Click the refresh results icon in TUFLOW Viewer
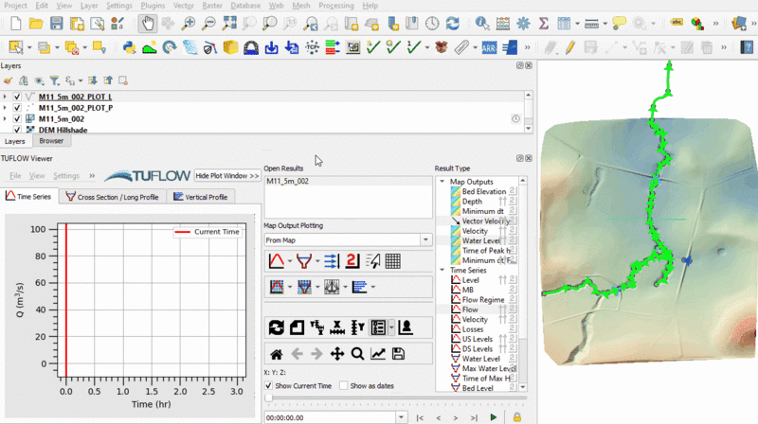The width and height of the screenshot is (758, 424). (276, 327)
